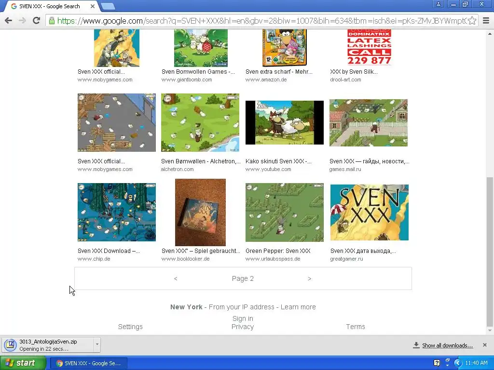Open the Sven XXX official gray level thumbnail
Viewport: 494px width, 370px height.
tap(117, 123)
